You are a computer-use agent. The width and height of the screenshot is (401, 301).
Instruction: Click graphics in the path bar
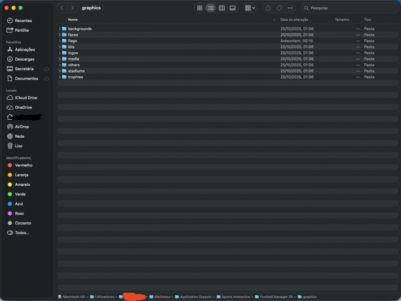tap(307, 297)
